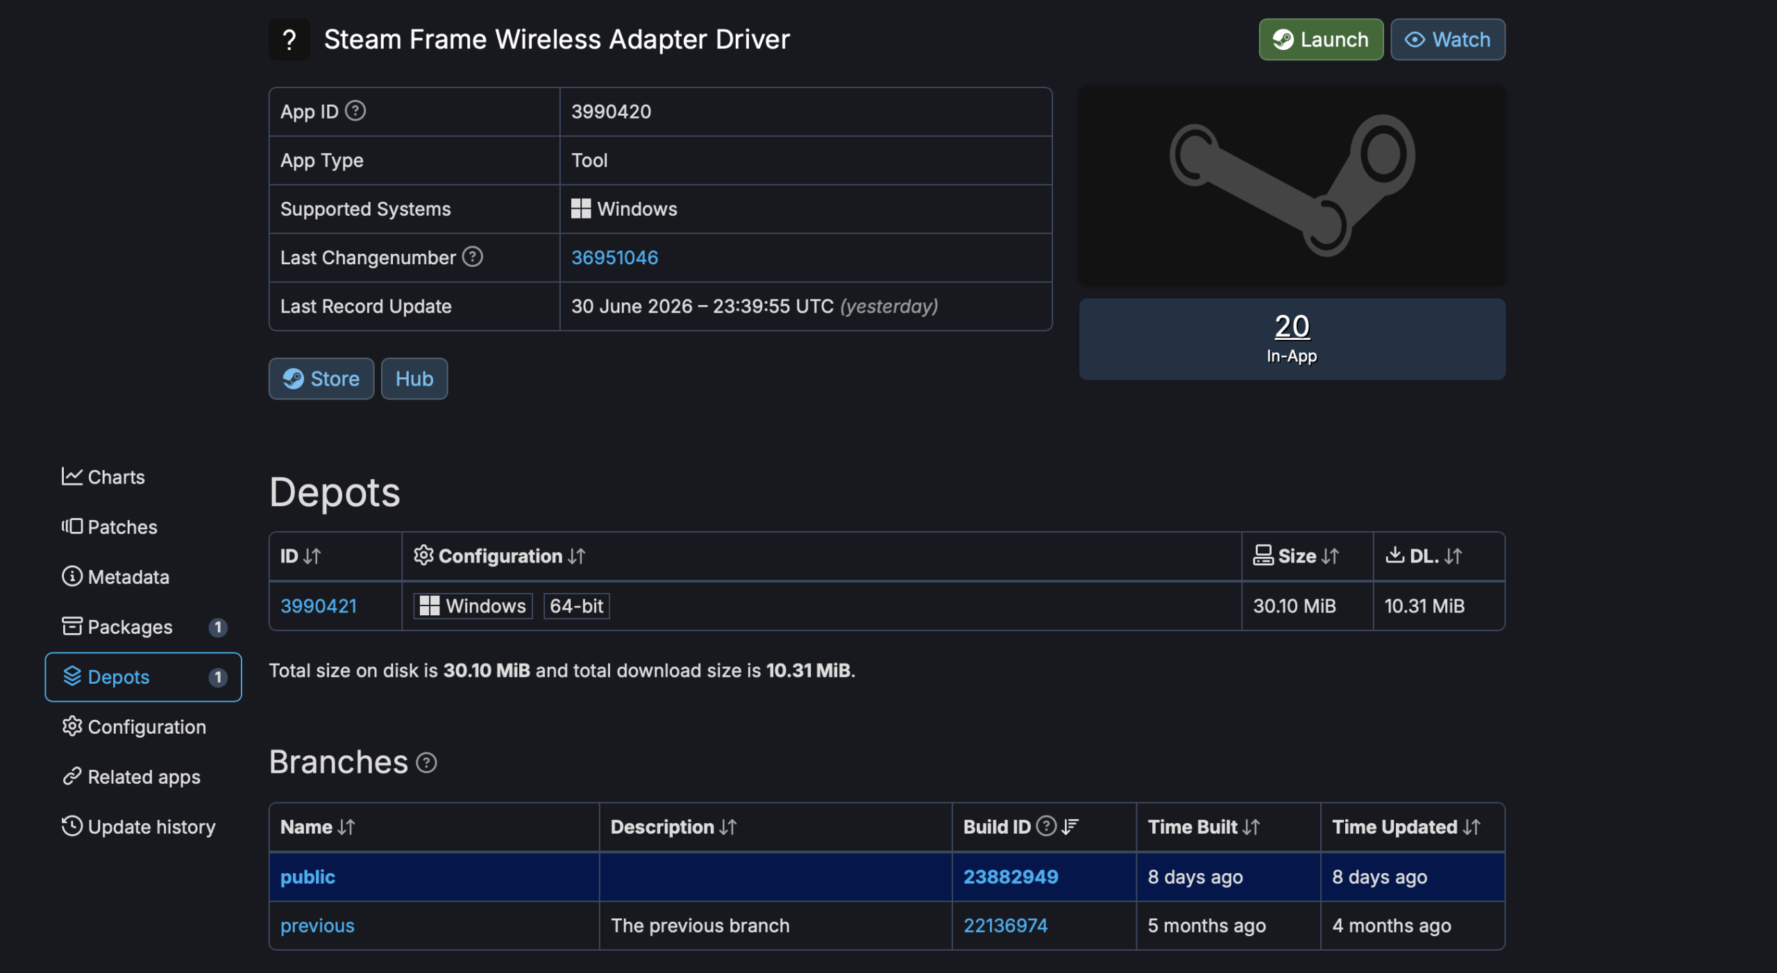Select the Depots sidebar section

click(143, 677)
